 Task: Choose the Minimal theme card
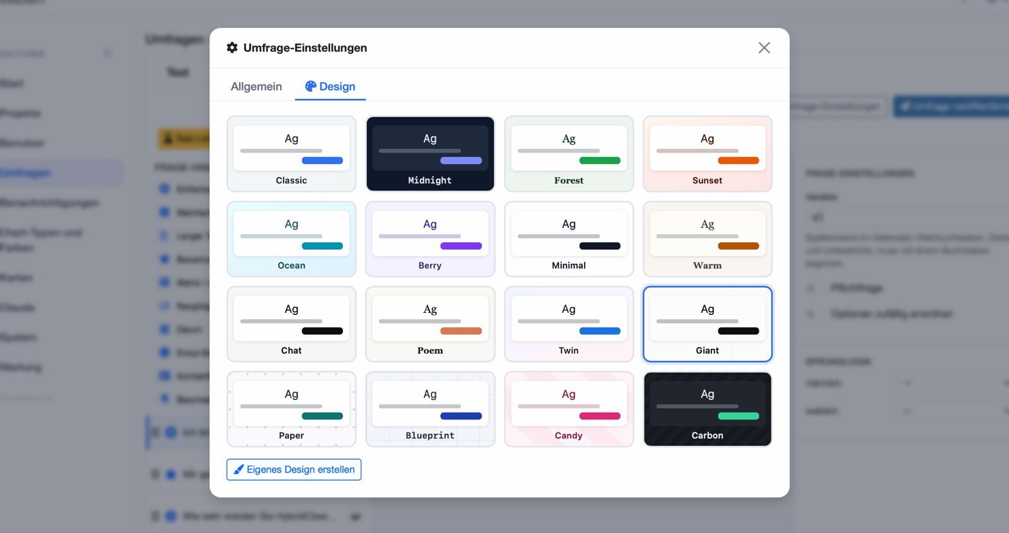point(569,239)
